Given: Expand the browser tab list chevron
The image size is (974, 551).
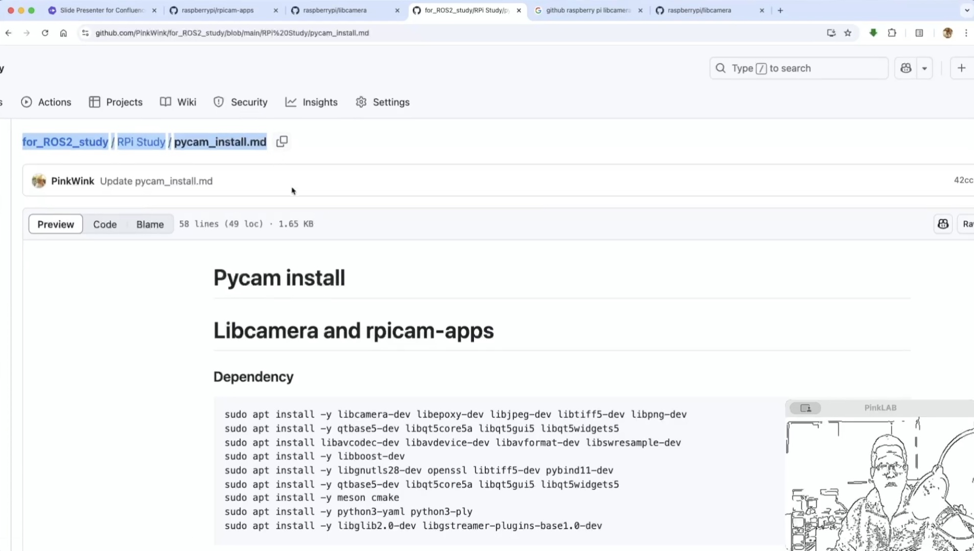Looking at the screenshot, I should 967,10.
